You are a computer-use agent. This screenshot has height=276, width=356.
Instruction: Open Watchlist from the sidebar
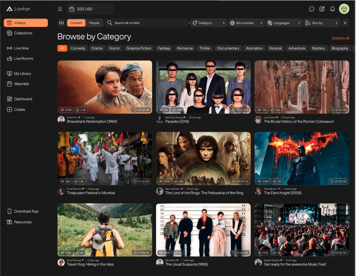22,84
